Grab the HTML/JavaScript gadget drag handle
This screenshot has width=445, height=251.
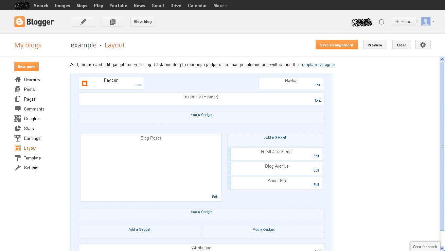(x=229, y=154)
